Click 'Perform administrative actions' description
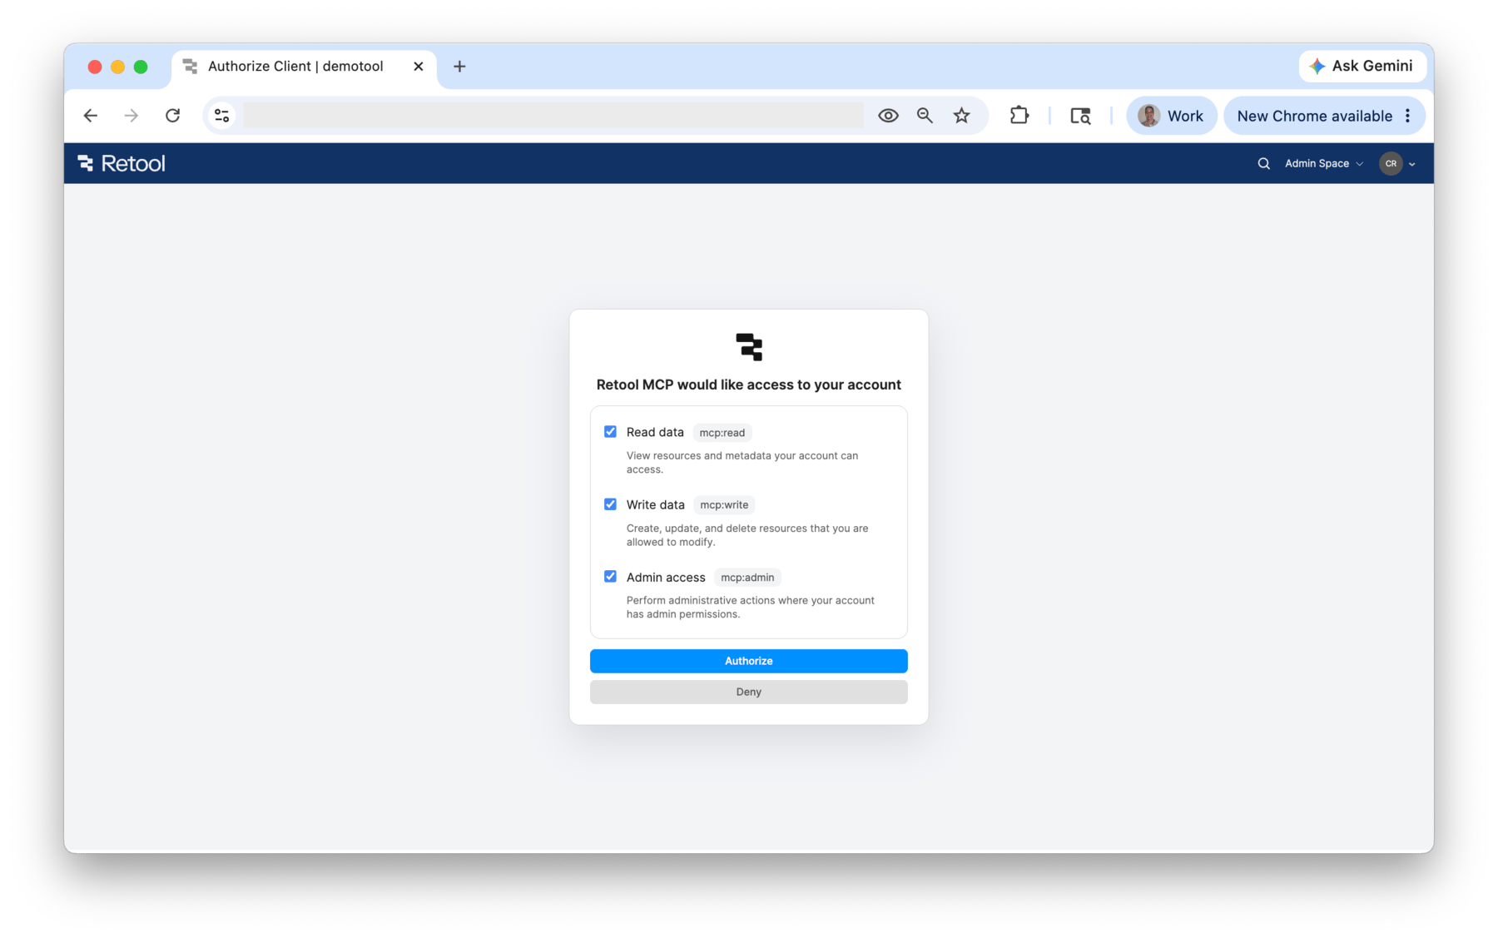 [750, 607]
